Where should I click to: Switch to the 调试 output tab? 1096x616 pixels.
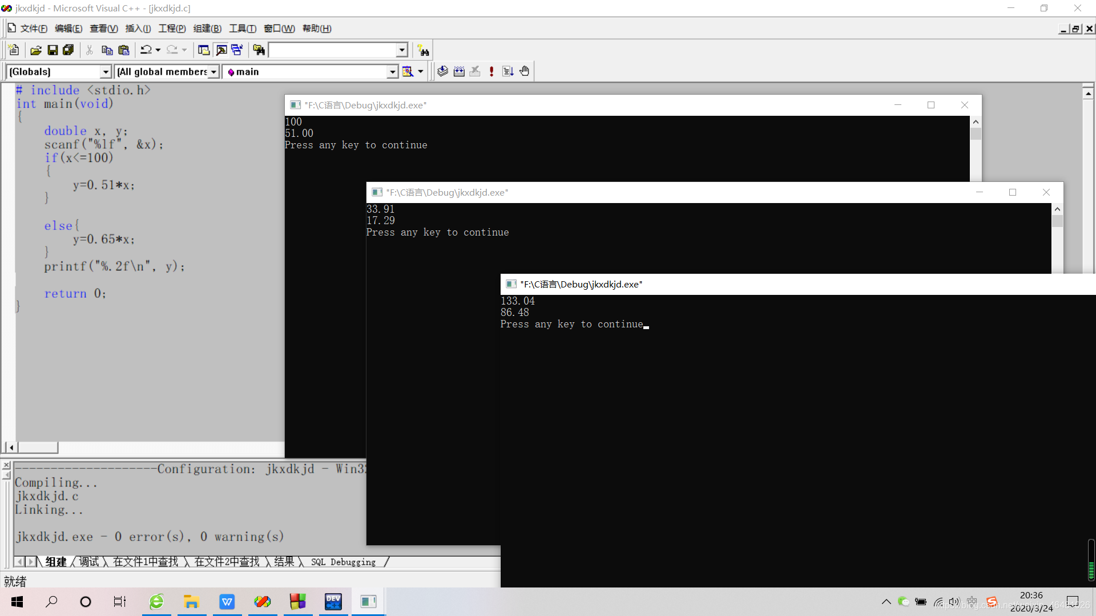tap(88, 562)
